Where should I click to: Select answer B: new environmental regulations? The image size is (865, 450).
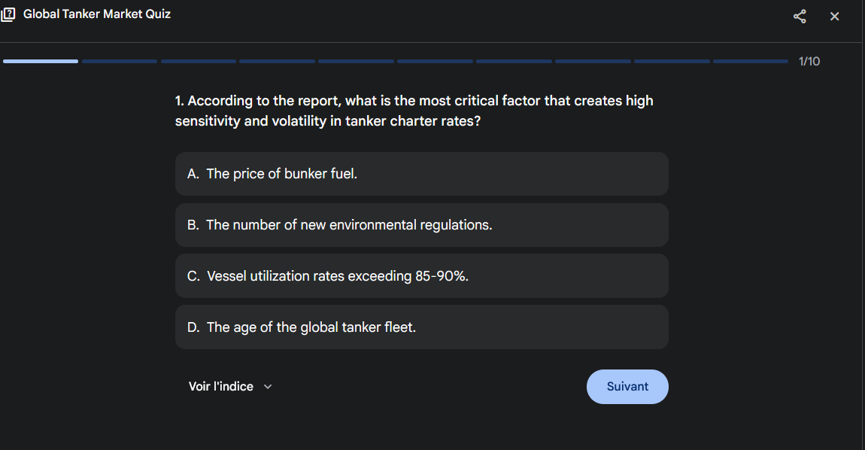click(x=421, y=225)
